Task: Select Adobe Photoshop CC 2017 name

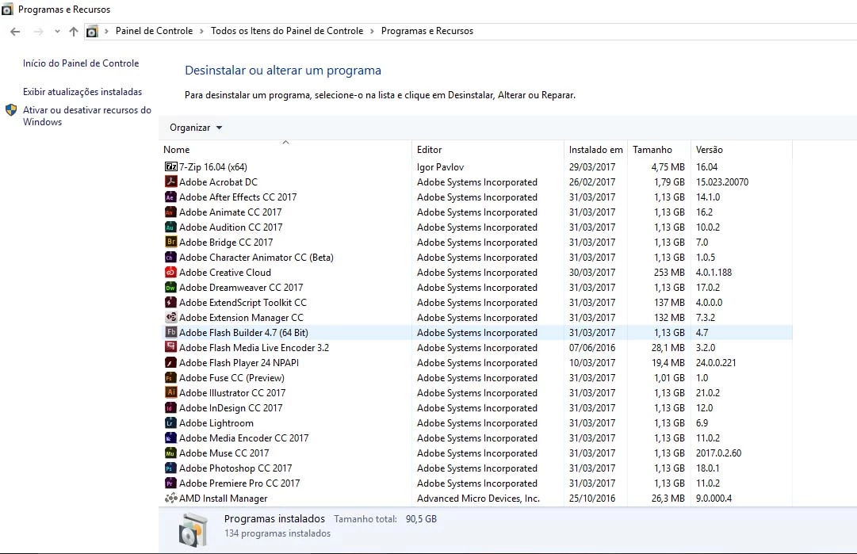Action: pyautogui.click(x=235, y=468)
